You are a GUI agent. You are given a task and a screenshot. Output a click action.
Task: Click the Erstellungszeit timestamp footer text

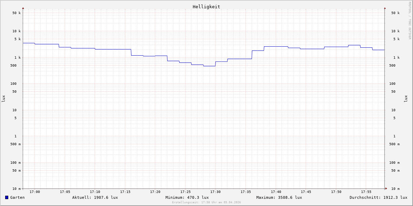[x=206, y=203]
